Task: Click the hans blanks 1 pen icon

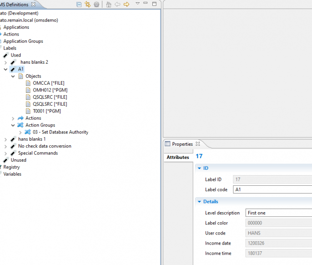Action: point(13,139)
